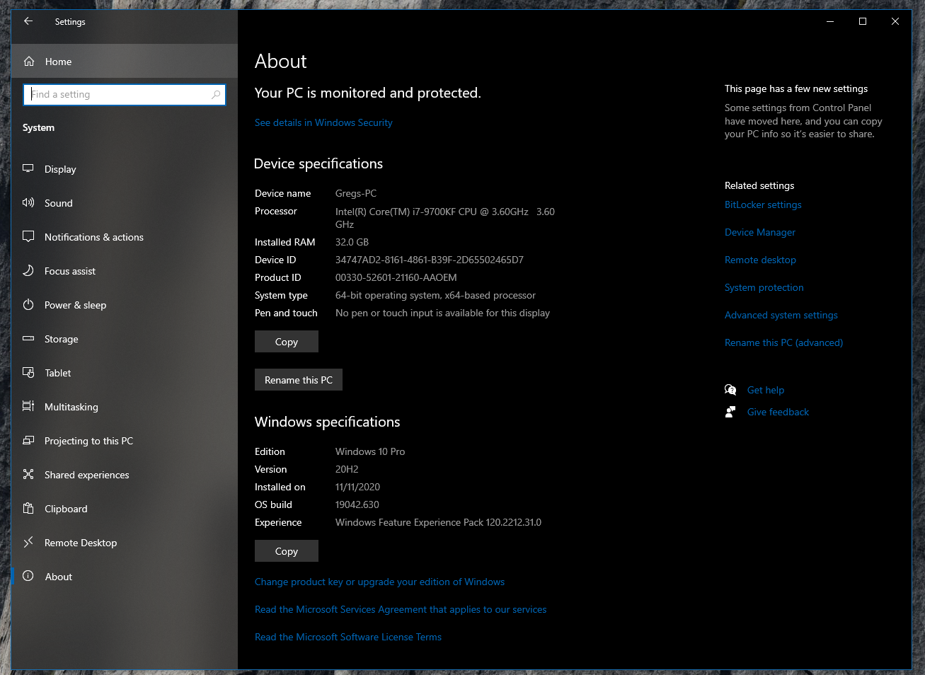Click the Notifications & actions icon
925x675 pixels.
click(28, 236)
